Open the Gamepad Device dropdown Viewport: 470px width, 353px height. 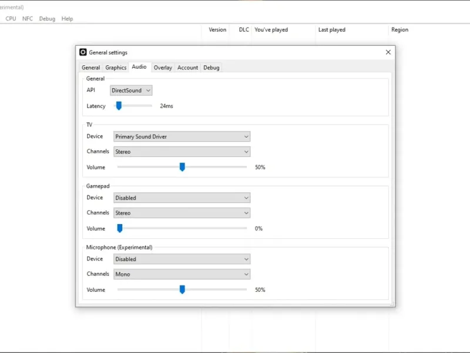tap(182, 198)
